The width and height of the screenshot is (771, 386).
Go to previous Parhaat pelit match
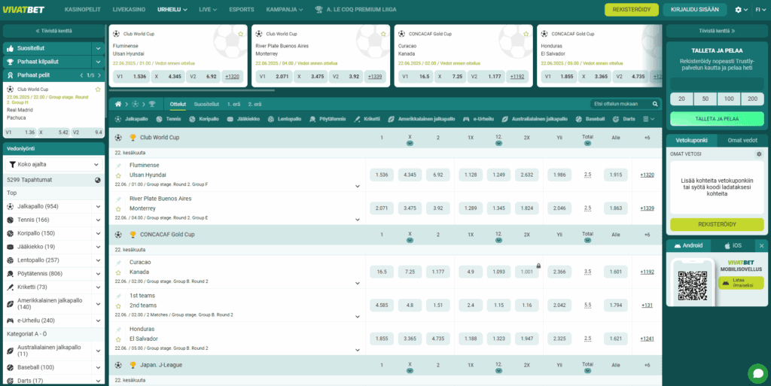pyautogui.click(x=81, y=75)
